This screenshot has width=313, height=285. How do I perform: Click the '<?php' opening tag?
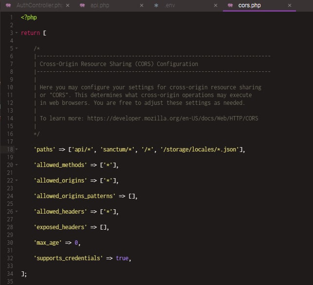click(29, 17)
